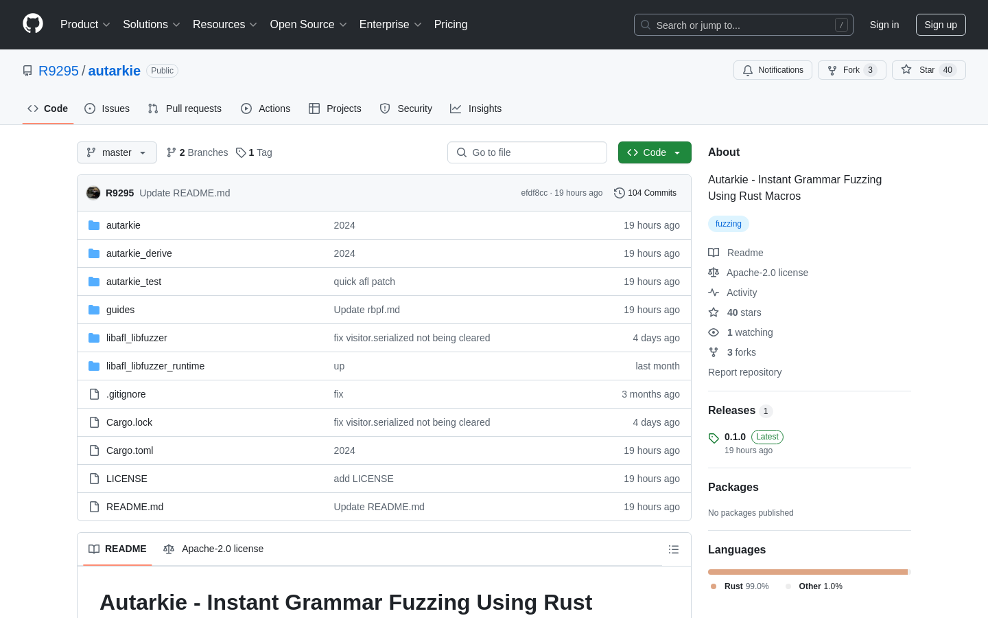Expand the green Code dropdown button

pyautogui.click(x=654, y=152)
